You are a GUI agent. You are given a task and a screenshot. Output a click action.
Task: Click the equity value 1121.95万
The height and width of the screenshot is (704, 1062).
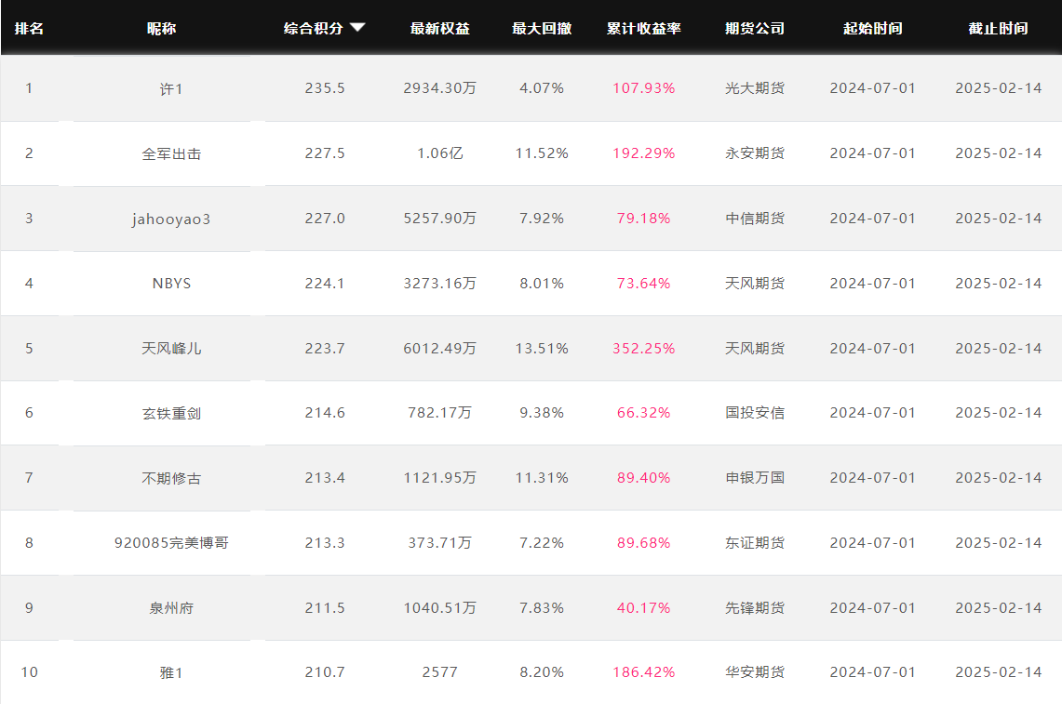point(439,477)
